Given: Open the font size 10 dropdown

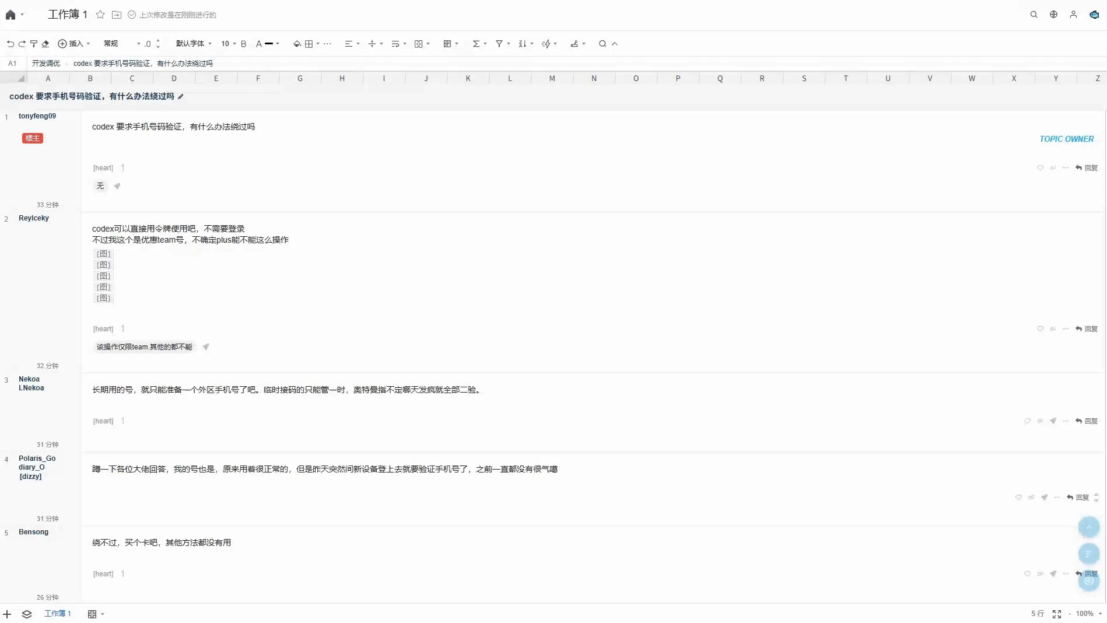Looking at the screenshot, I should pos(228,44).
